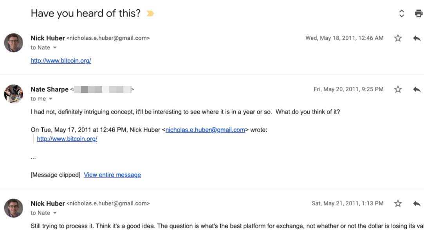Click Nick Huber's avatar on the last message
Screen dimensions: 424x230
click(14, 208)
